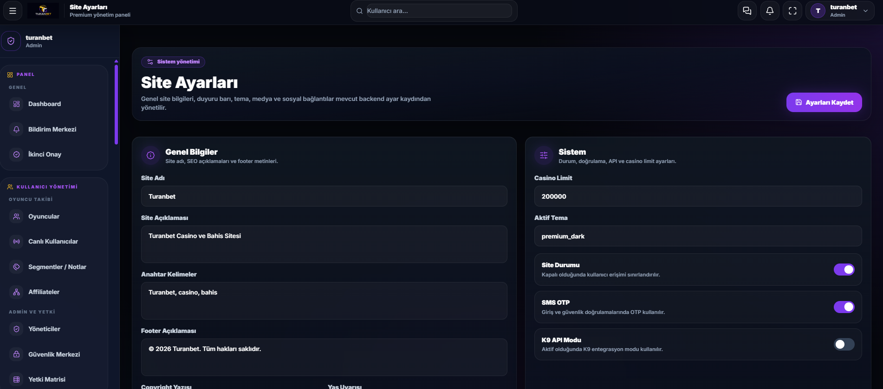Image resolution: width=883 pixels, height=389 pixels.
Task: Focus the Kullanıcı ara search field
Action: pos(439,11)
